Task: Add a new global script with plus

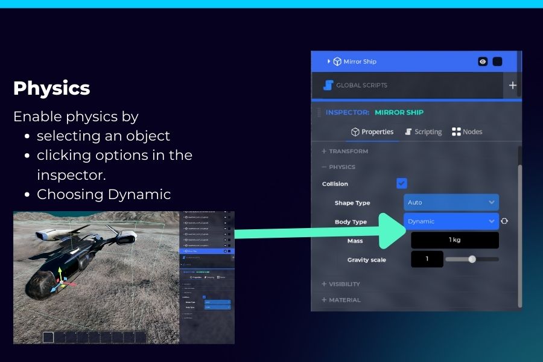Action: tap(512, 85)
